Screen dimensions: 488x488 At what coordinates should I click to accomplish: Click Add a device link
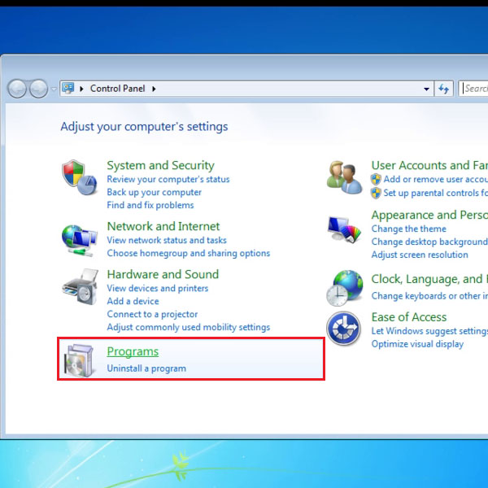click(133, 301)
